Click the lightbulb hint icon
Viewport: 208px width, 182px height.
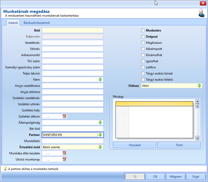tap(5, 168)
